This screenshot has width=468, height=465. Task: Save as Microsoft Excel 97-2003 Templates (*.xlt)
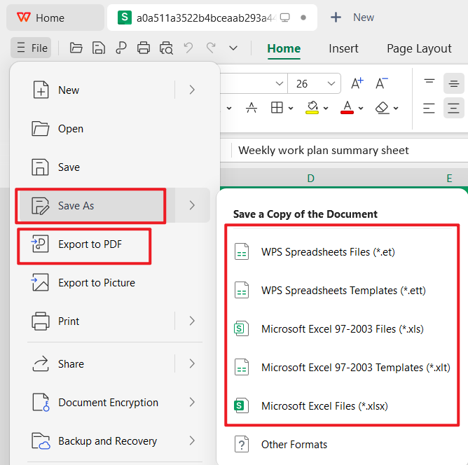(x=342, y=368)
